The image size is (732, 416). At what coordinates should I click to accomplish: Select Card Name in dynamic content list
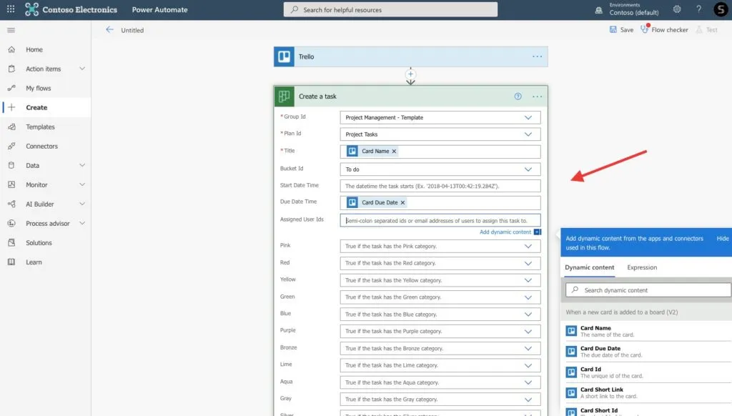point(648,331)
